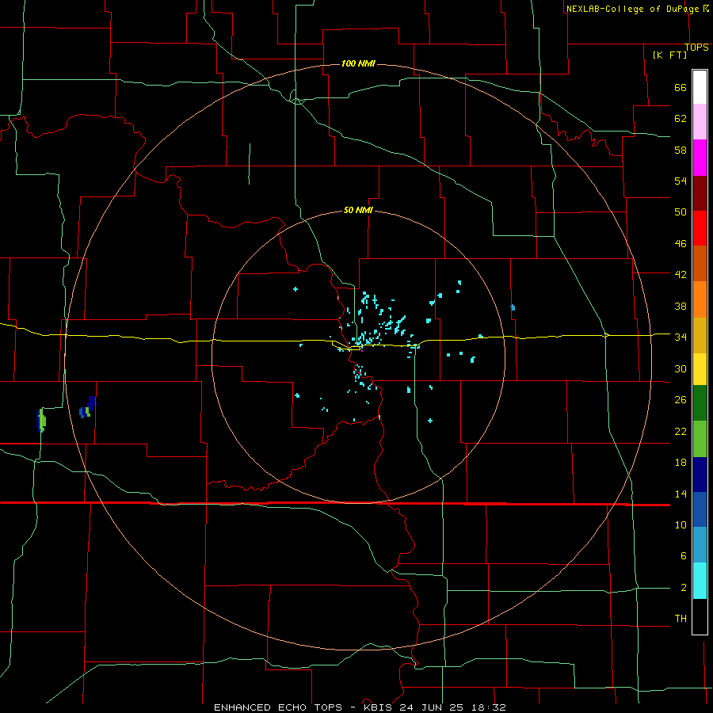Pick the light pink legend swatch
713x713 pixels.
tap(700, 122)
